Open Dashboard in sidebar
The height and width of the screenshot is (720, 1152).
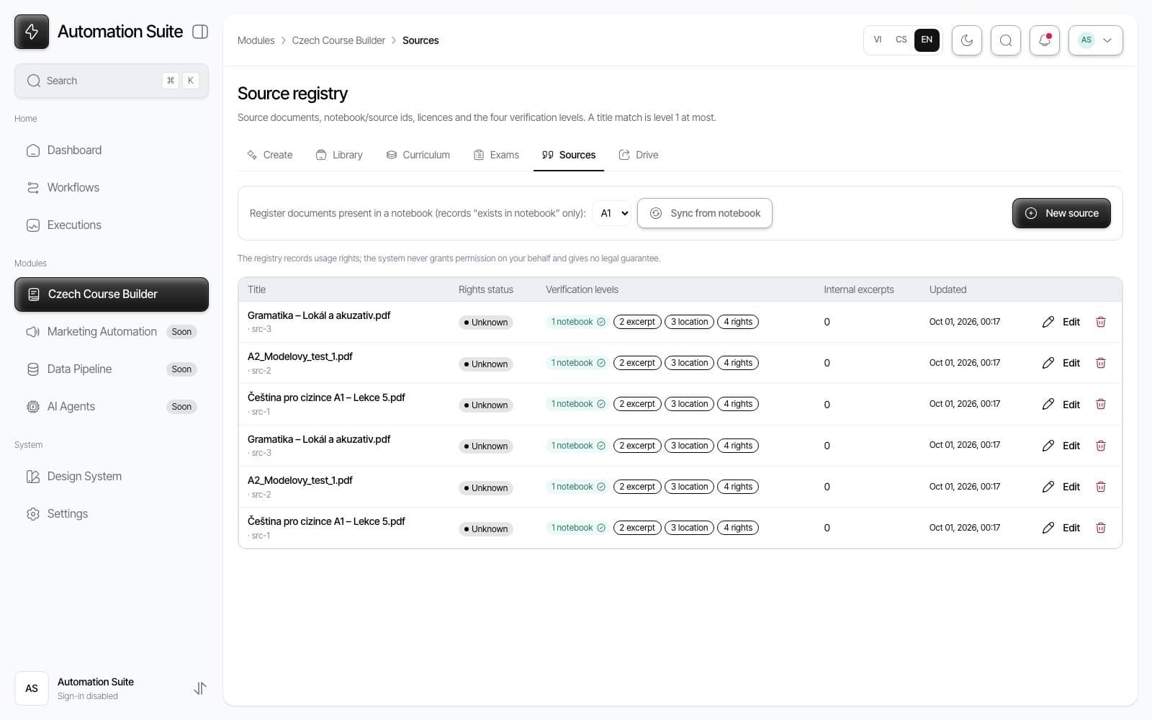pyautogui.click(x=112, y=150)
